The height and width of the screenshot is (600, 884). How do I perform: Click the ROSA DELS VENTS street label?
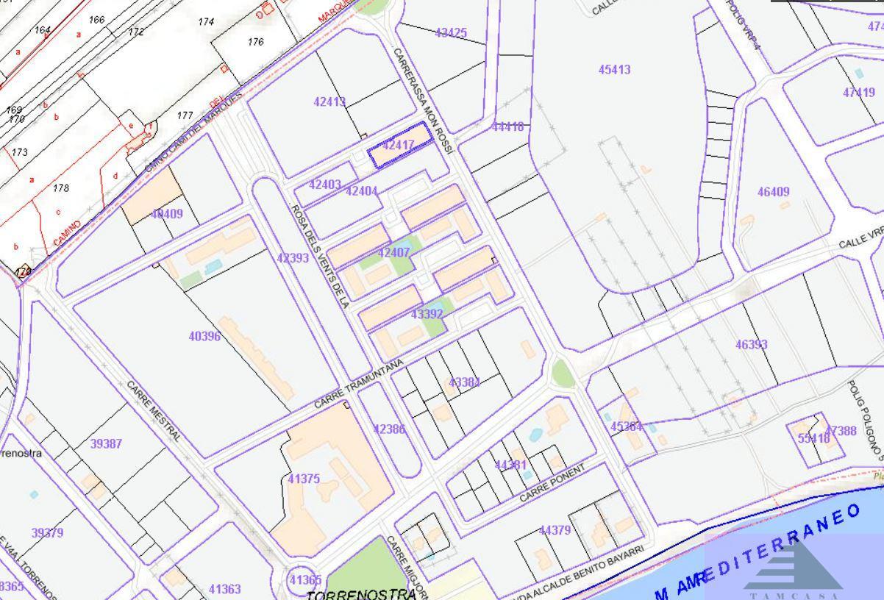click(319, 257)
